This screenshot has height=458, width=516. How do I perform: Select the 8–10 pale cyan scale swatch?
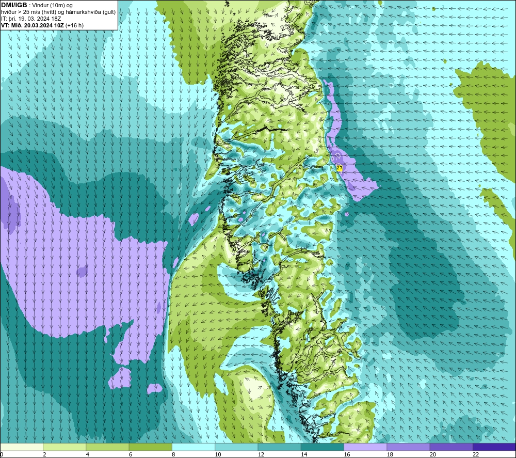(x=193, y=447)
